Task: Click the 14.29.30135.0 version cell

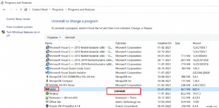Action: click(x=200, y=60)
